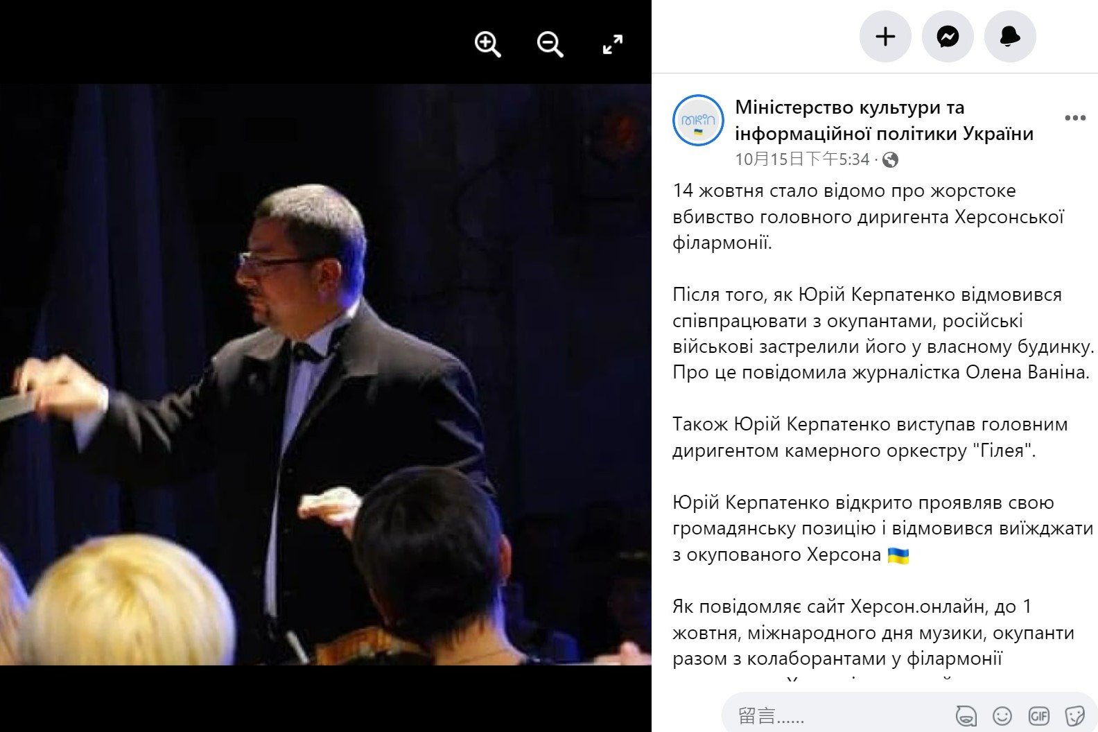Open the sticker picker in comment box
This screenshot has height=732, width=1098.
click(x=1074, y=715)
